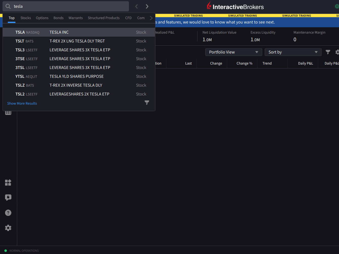339x254 pixels.
Task: Select the Structured Products tab
Action: click(104, 18)
